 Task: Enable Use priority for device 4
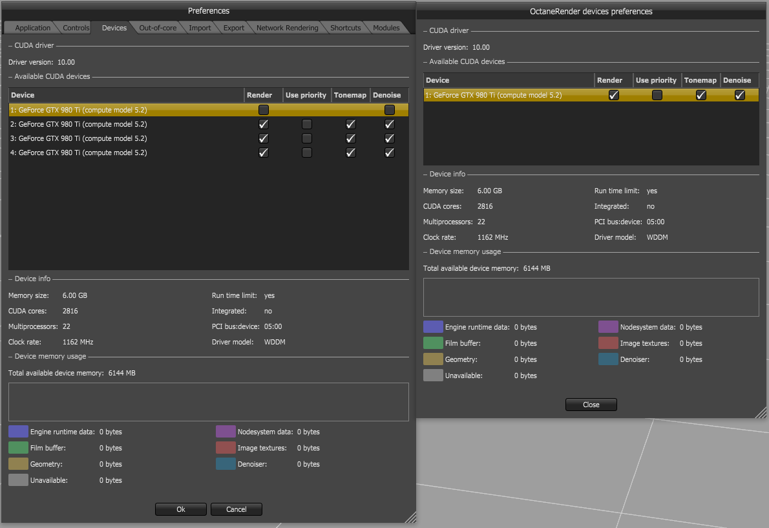(306, 153)
